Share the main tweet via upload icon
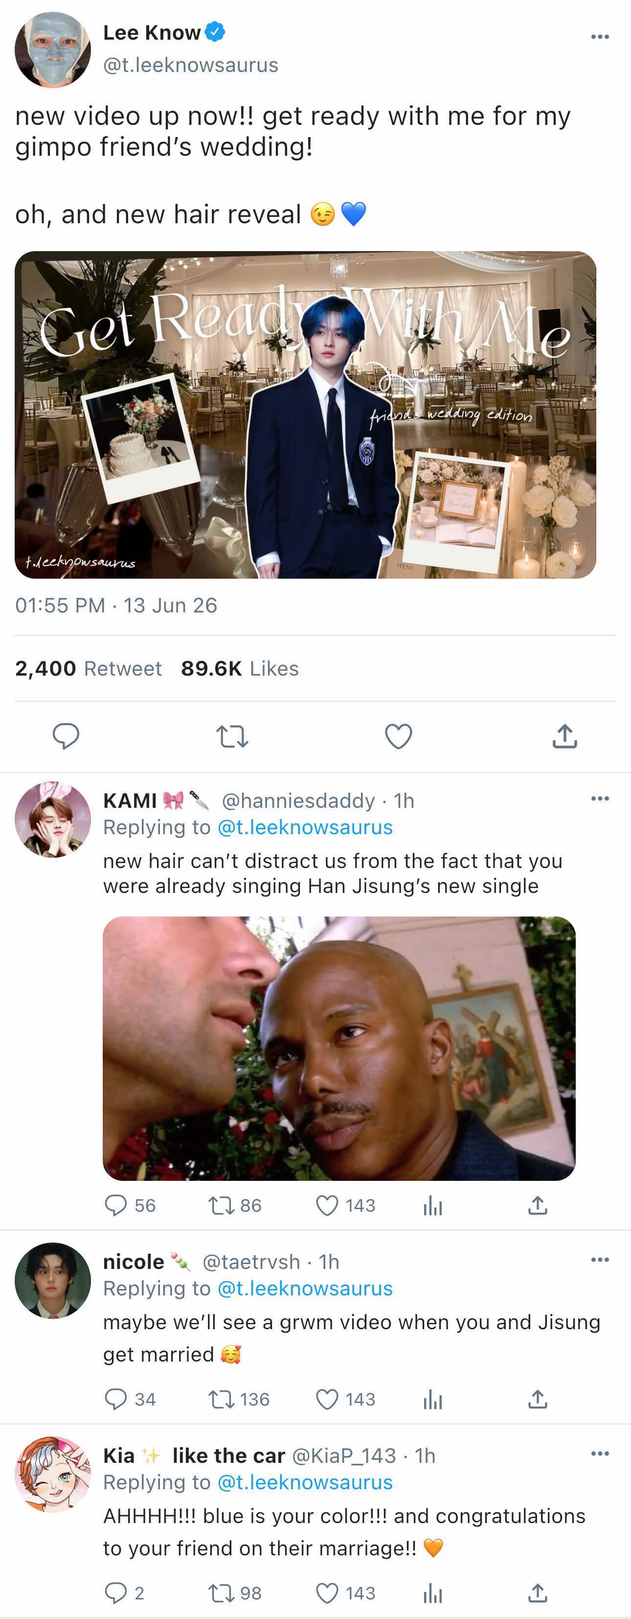Screen dimensions: 631x1619 point(564,736)
